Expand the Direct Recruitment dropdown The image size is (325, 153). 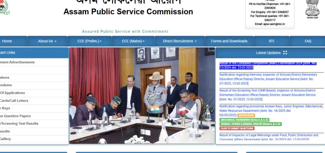180,41
